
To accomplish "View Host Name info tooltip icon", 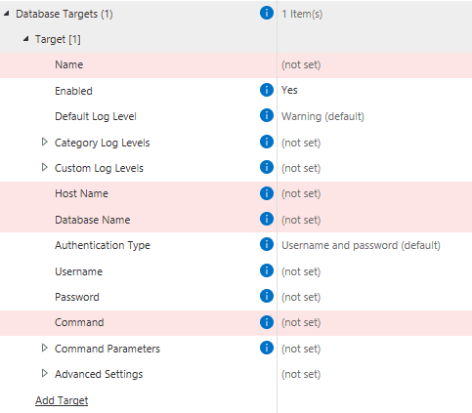I will (x=267, y=193).
